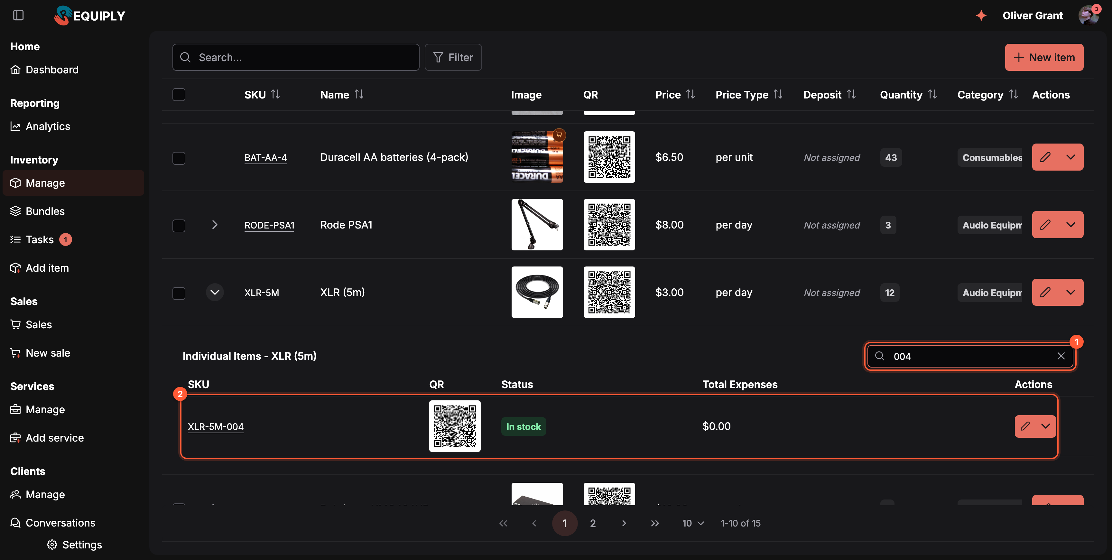Focus the main Search field

click(x=296, y=57)
